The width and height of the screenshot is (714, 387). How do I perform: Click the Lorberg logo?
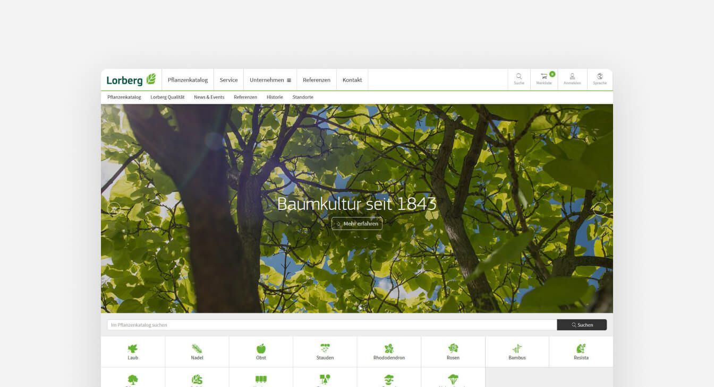coord(131,80)
